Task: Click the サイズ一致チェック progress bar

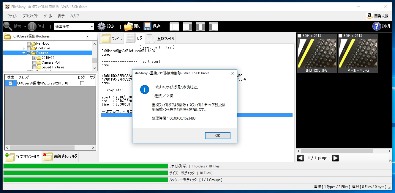Action: [86, 173]
